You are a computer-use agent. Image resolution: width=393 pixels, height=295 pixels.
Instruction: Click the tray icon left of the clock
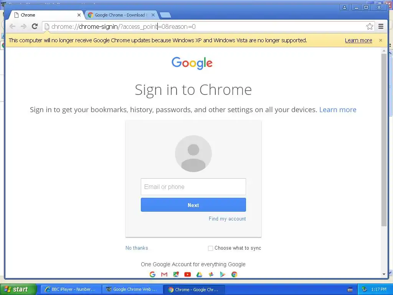pyautogui.click(x=365, y=290)
